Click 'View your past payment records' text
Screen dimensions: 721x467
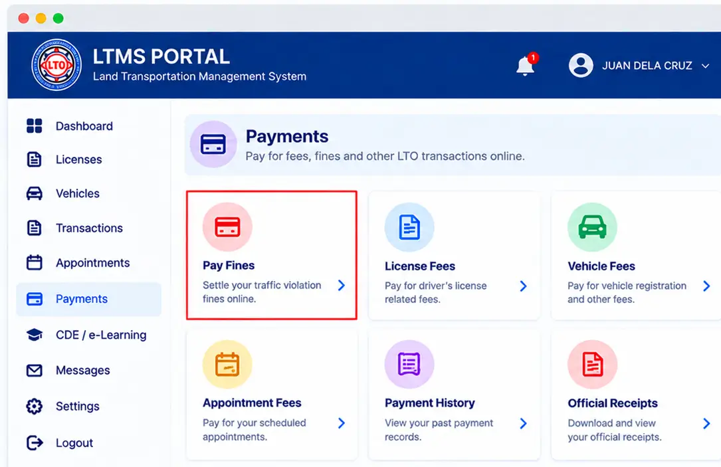439,430
